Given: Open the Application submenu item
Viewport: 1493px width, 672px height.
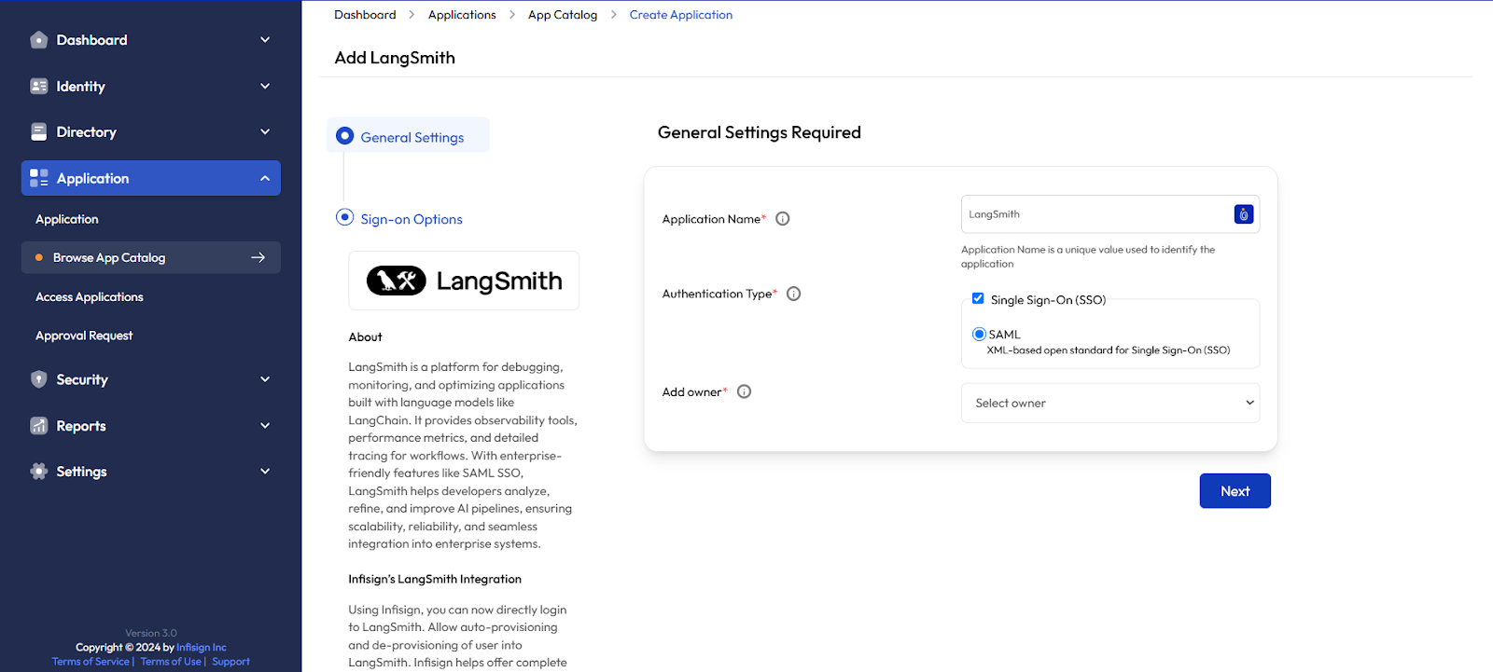Looking at the screenshot, I should click(x=67, y=219).
